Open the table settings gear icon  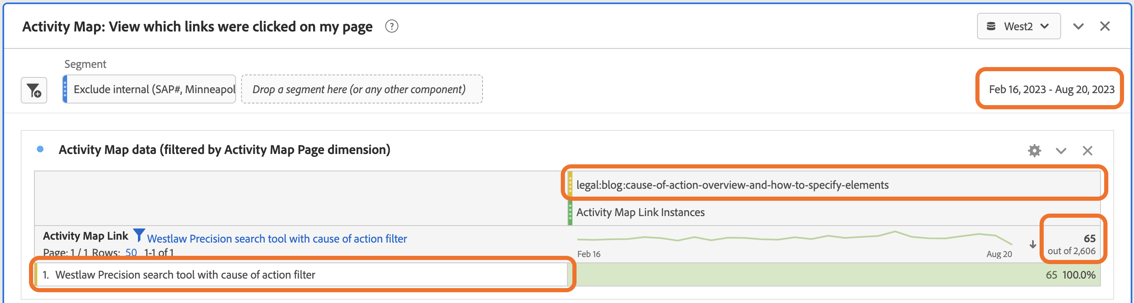click(x=1034, y=151)
